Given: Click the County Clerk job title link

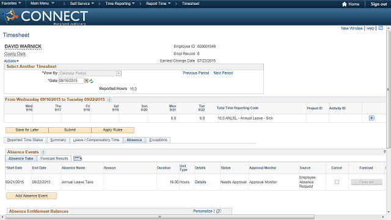Looking at the screenshot, I should tap(15, 54).
